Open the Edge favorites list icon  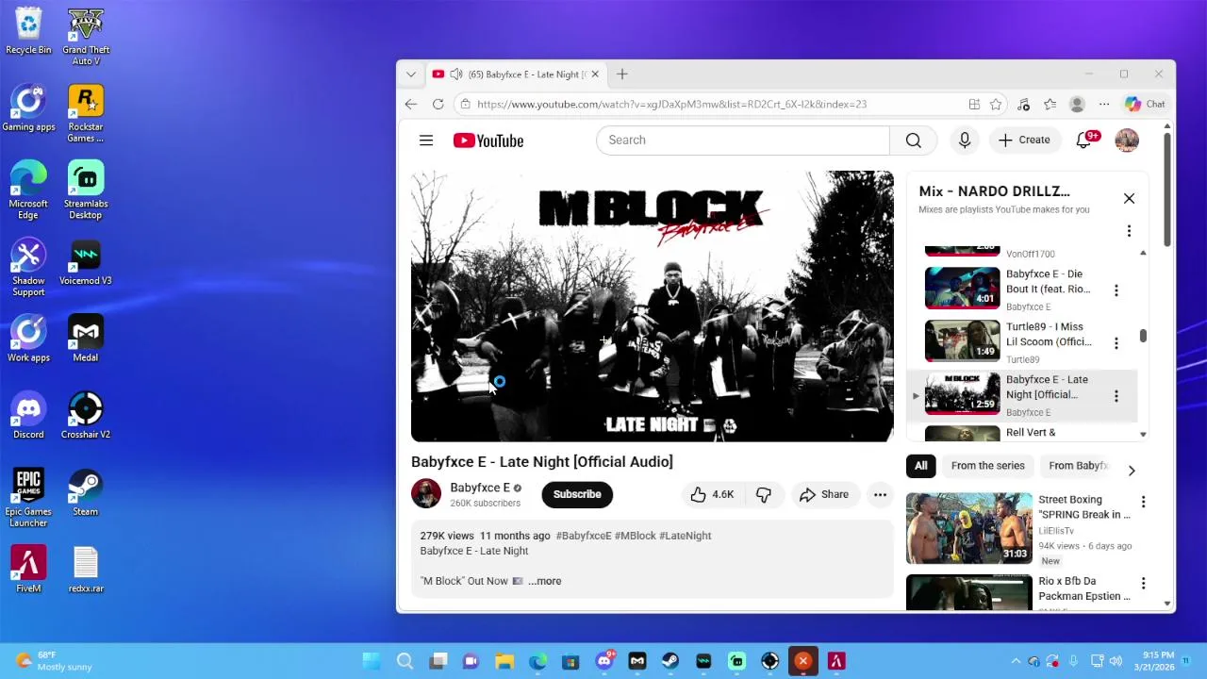tap(1050, 105)
